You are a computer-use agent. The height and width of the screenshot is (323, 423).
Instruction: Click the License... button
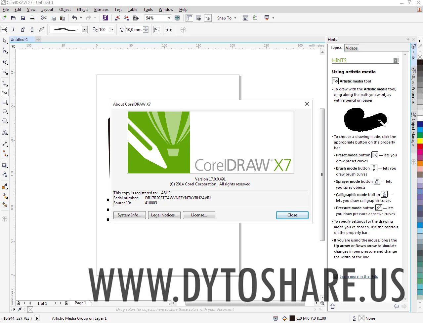tap(199, 215)
